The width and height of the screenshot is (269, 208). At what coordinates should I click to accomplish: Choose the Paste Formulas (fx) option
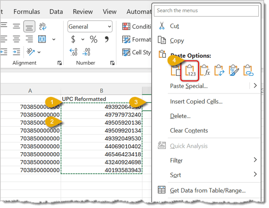tap(205, 70)
